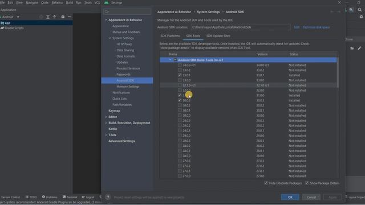Click the help question mark icon

coord(108,198)
